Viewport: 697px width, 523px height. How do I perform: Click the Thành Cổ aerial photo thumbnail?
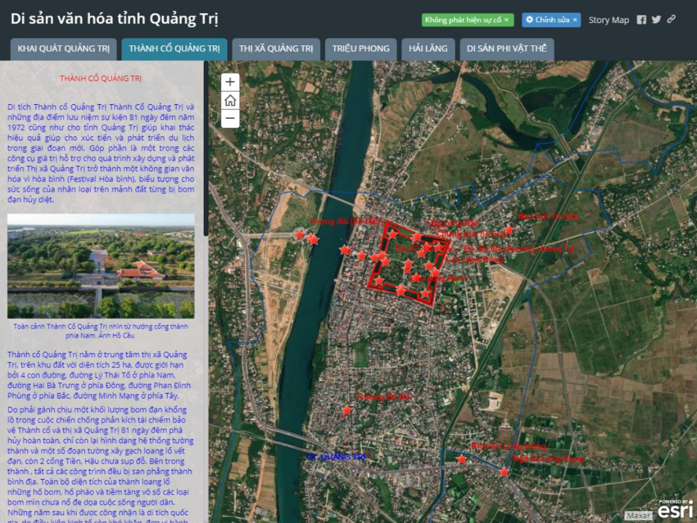click(x=101, y=266)
